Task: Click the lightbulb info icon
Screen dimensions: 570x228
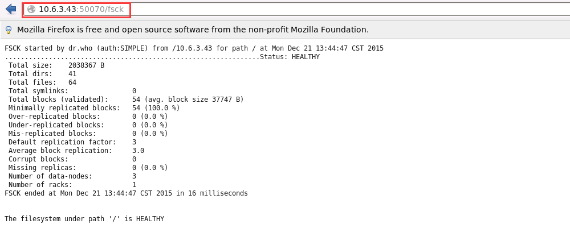Action: click(9, 30)
